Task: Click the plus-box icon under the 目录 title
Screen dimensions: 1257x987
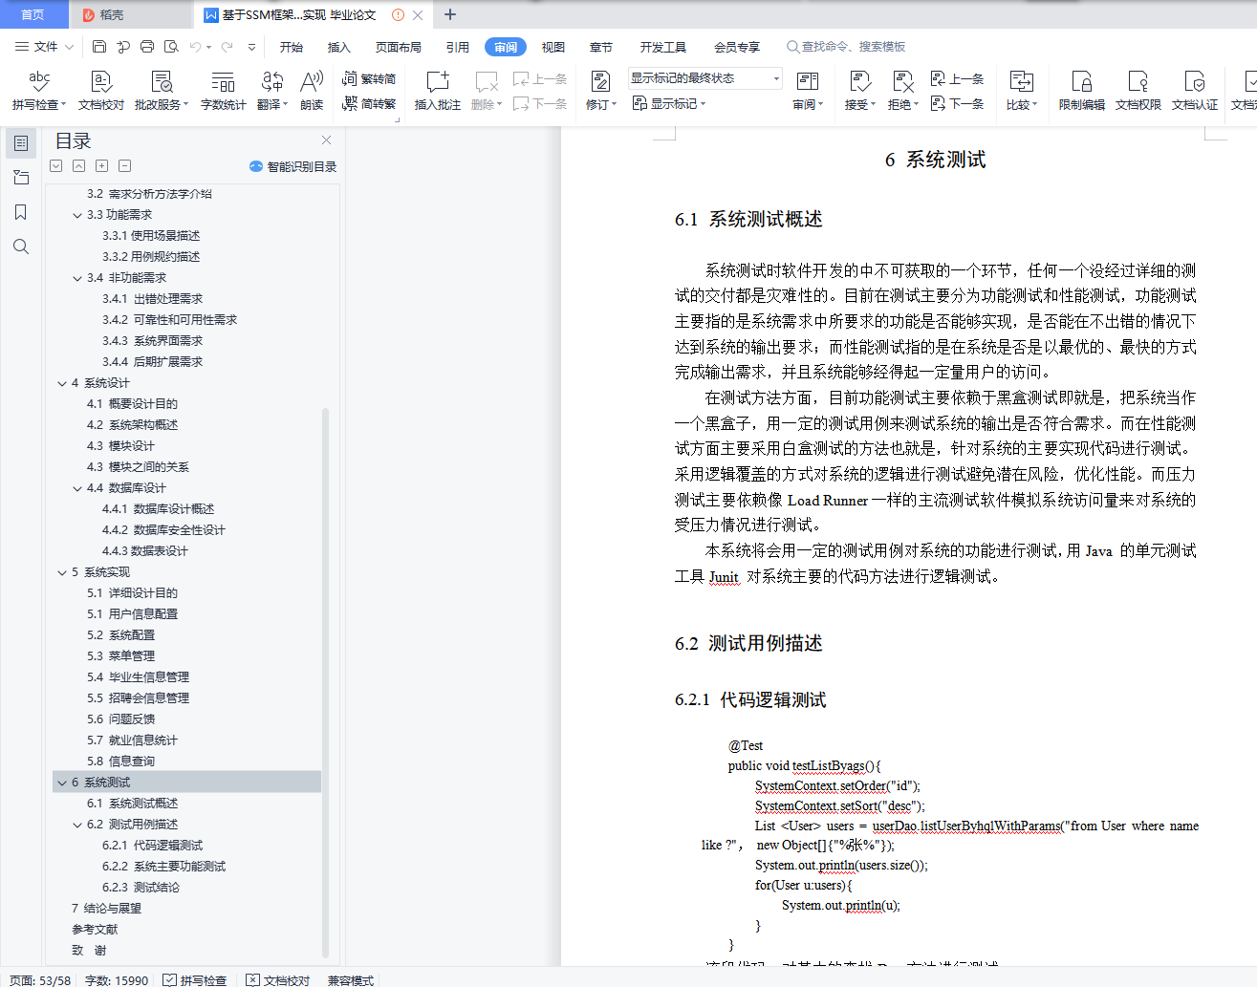Action: (x=102, y=166)
